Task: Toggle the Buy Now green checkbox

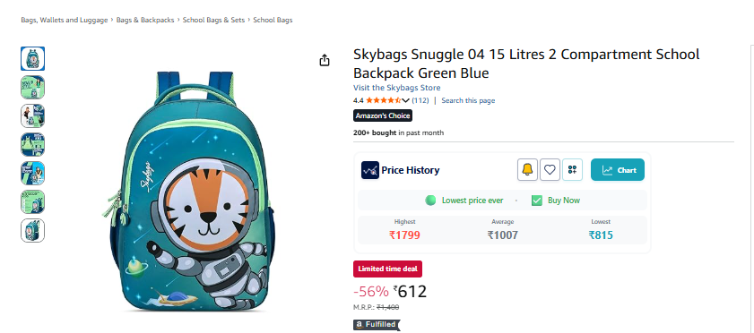Action: pyautogui.click(x=537, y=201)
